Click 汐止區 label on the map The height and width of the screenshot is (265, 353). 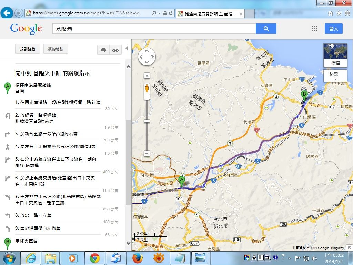pos(230,175)
